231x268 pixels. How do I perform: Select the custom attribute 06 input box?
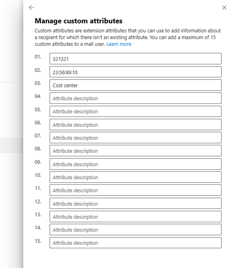tap(135, 125)
